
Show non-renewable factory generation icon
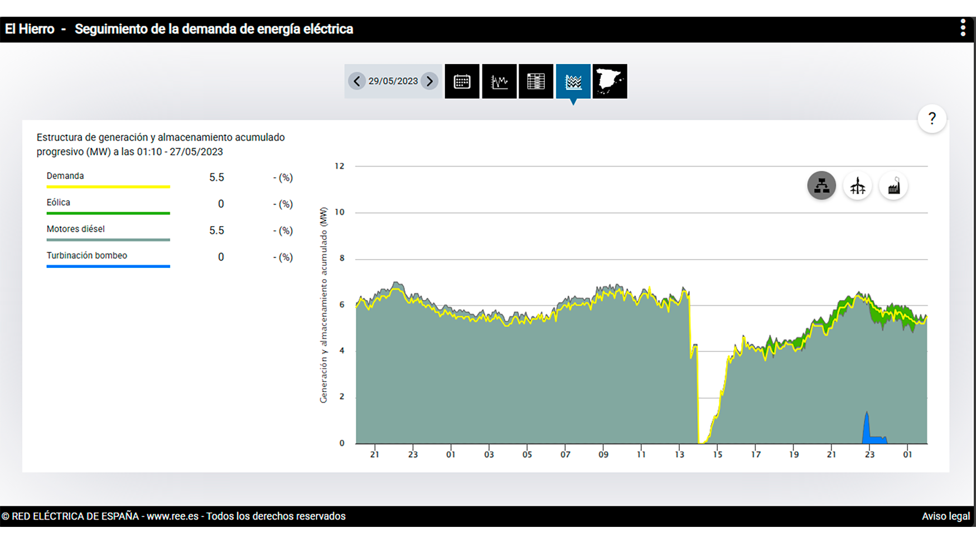point(893,186)
